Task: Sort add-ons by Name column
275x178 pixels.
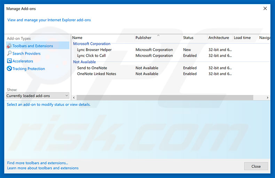Action: click(x=77, y=38)
